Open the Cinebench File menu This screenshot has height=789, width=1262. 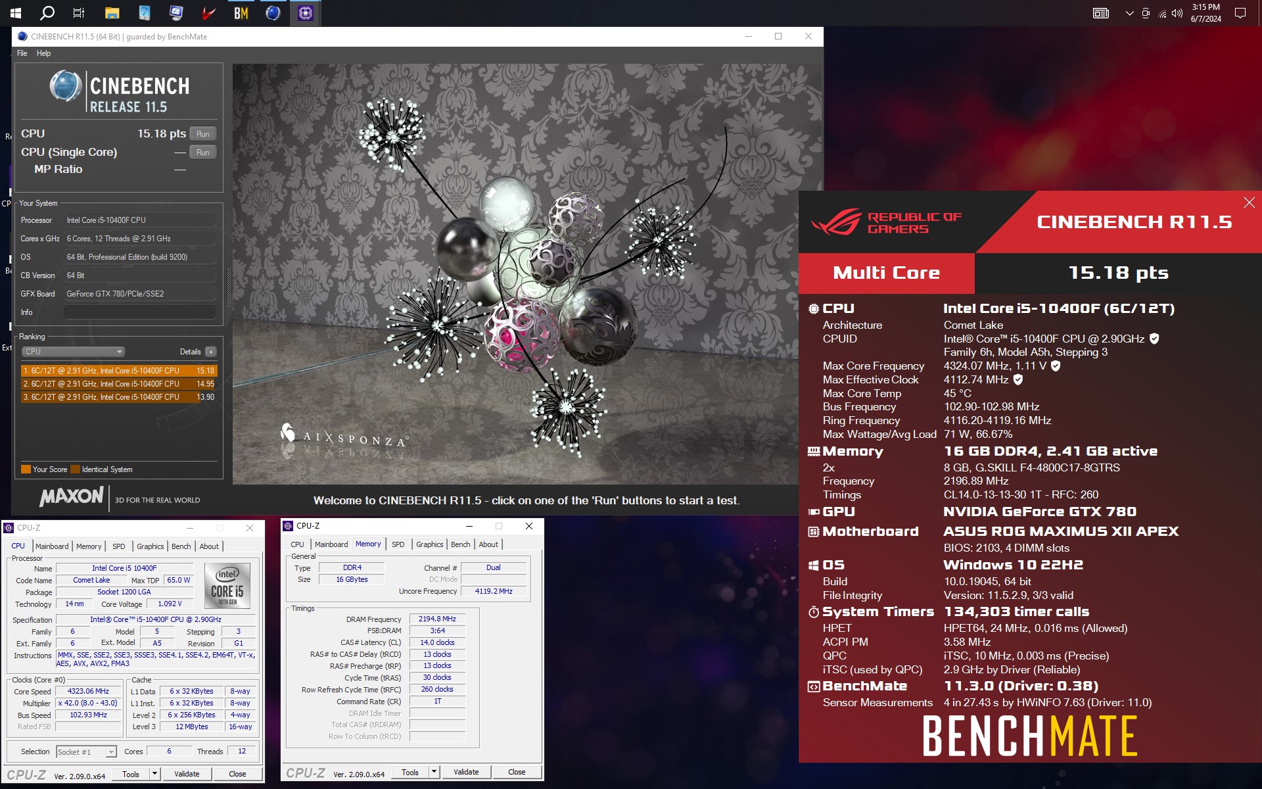point(22,53)
